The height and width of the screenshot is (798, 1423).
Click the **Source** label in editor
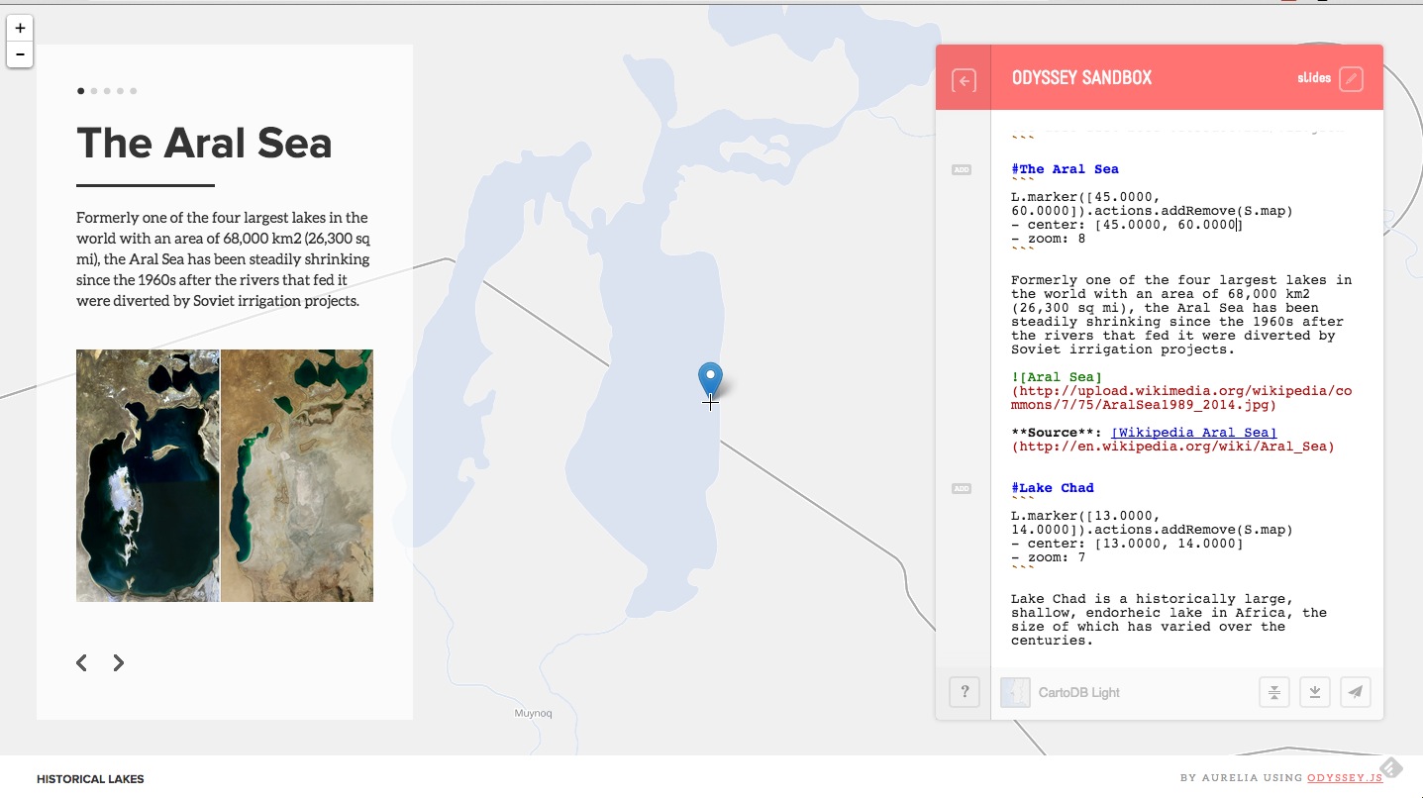point(1057,433)
